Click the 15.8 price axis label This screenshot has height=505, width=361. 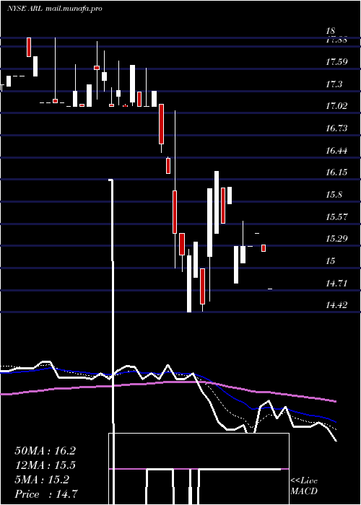click(x=334, y=195)
